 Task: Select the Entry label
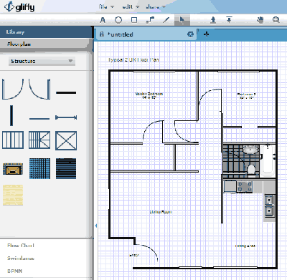[x=134, y=256]
